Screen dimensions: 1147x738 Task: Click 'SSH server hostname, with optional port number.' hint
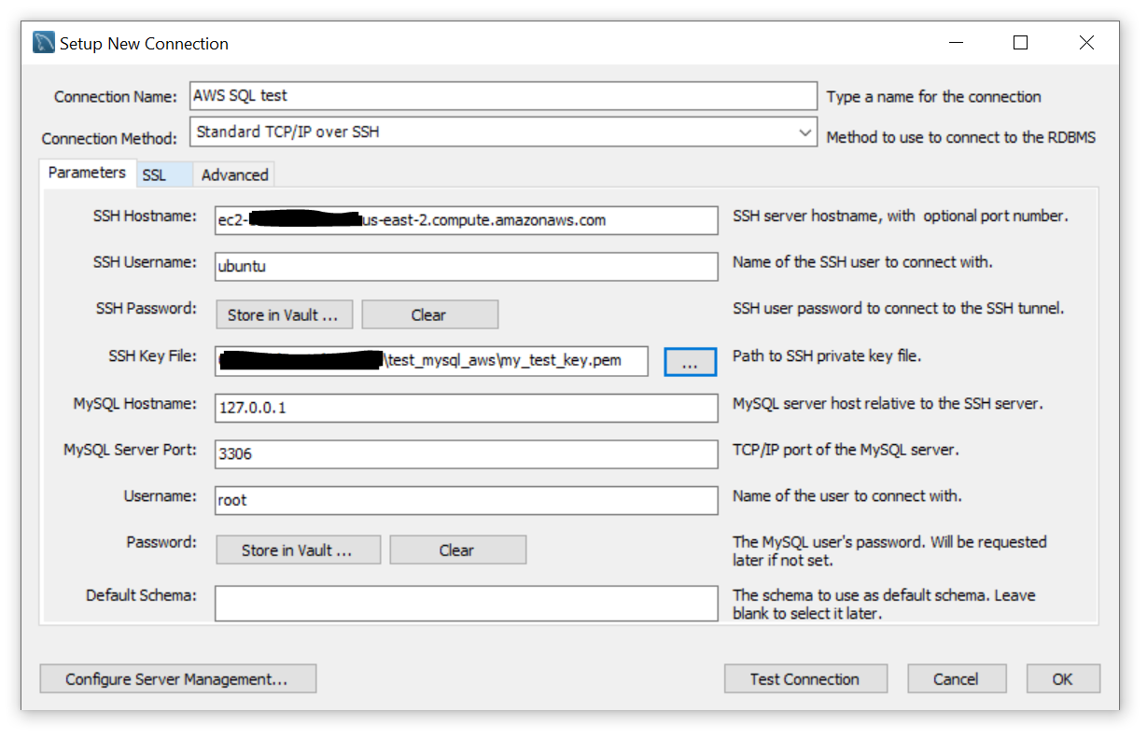(x=901, y=216)
